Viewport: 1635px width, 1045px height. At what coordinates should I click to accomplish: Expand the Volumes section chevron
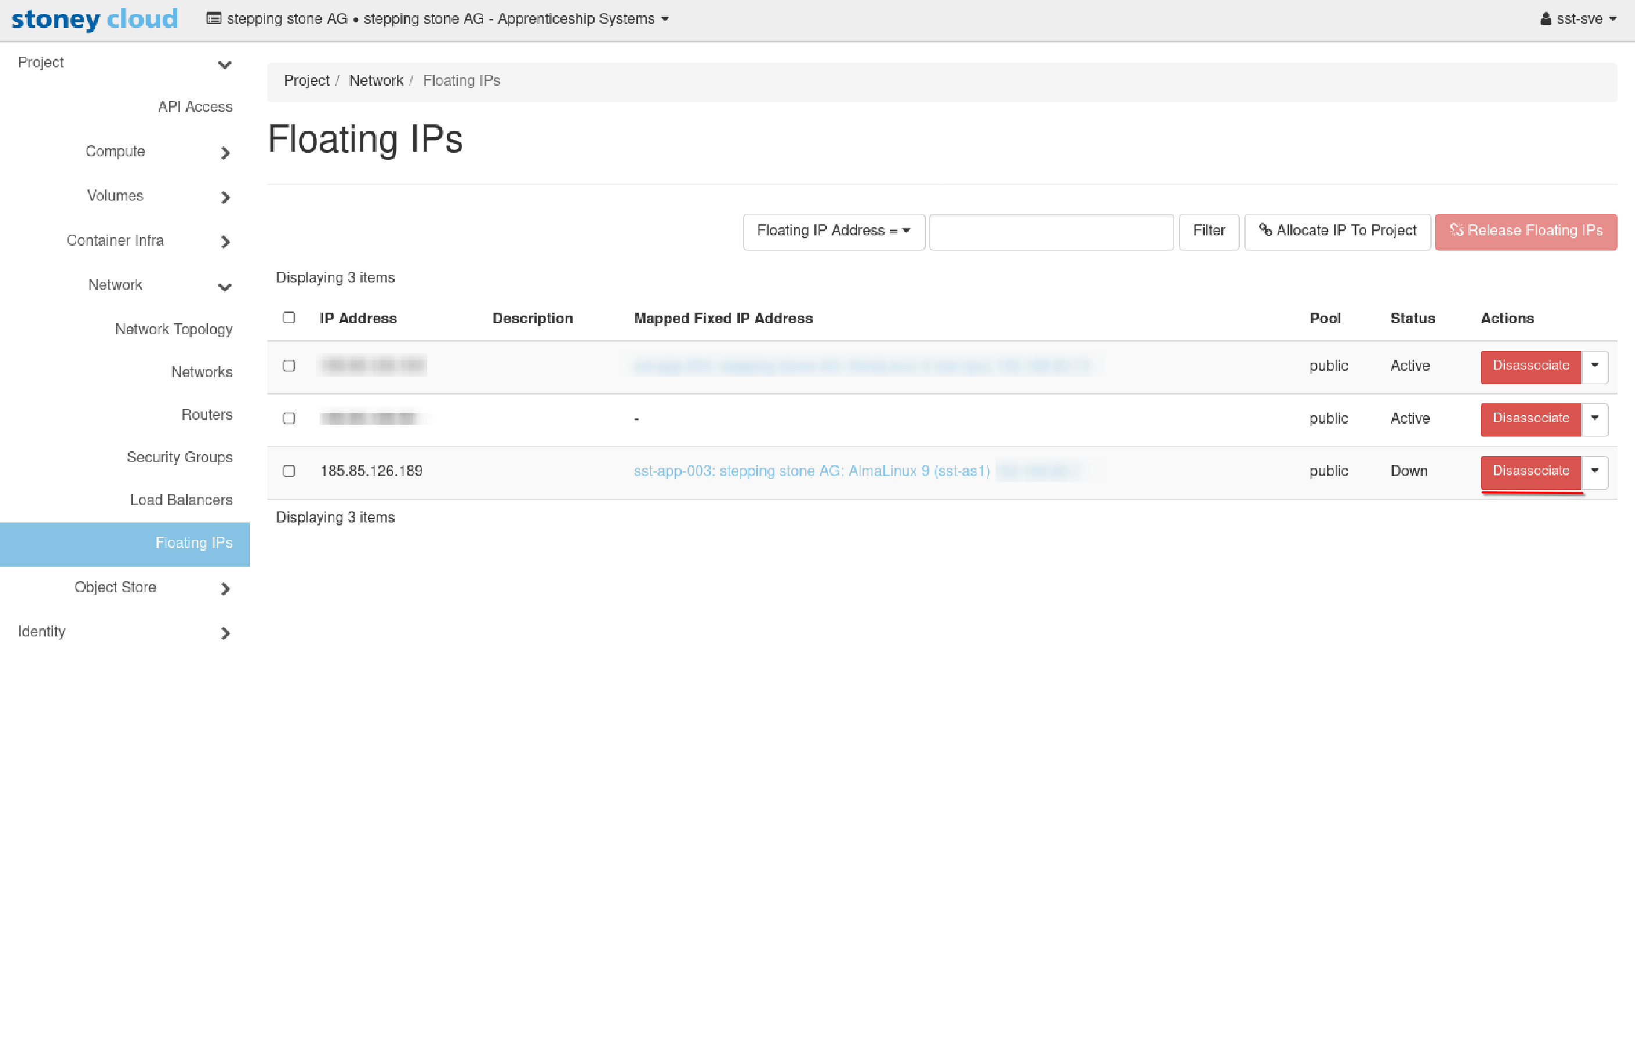pyautogui.click(x=226, y=197)
